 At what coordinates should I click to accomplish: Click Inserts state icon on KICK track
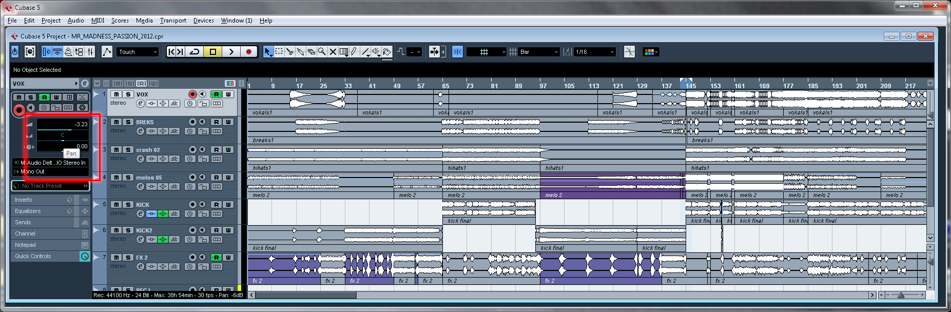pos(152,214)
